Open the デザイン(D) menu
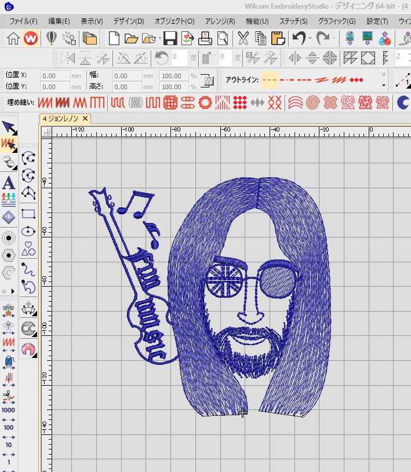 click(x=129, y=21)
